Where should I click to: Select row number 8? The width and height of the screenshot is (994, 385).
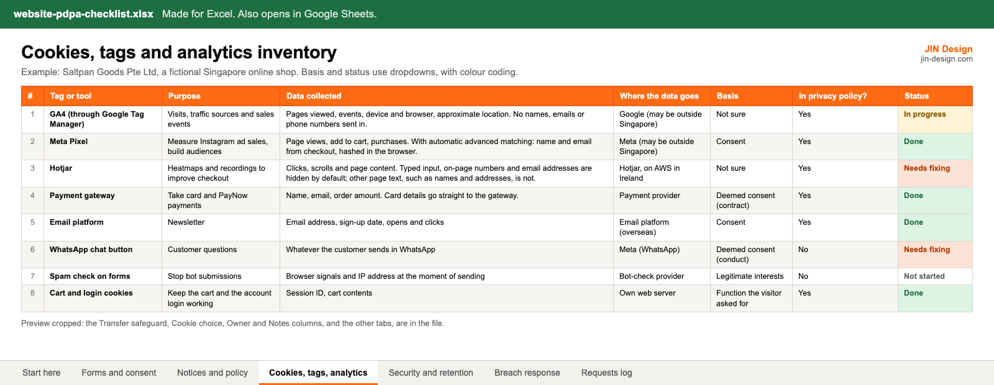click(x=32, y=298)
